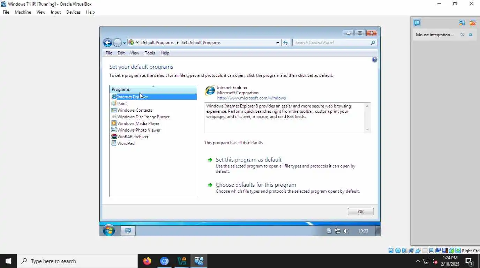Click the OK button
480x268 pixels.
[361, 212]
